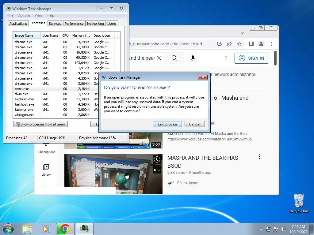This screenshot has width=314, height=235.
Task: Select chrome.exe using 123,044 K memory
Action: tap(67, 63)
